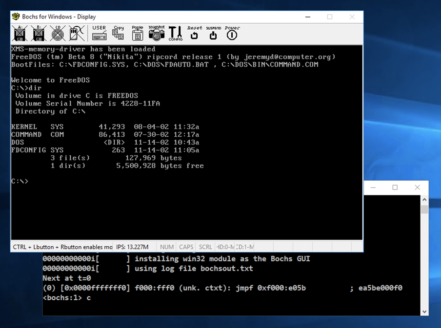
Task: Click 'XMS-memory-driver has been loaded' line
Action: tap(83, 49)
